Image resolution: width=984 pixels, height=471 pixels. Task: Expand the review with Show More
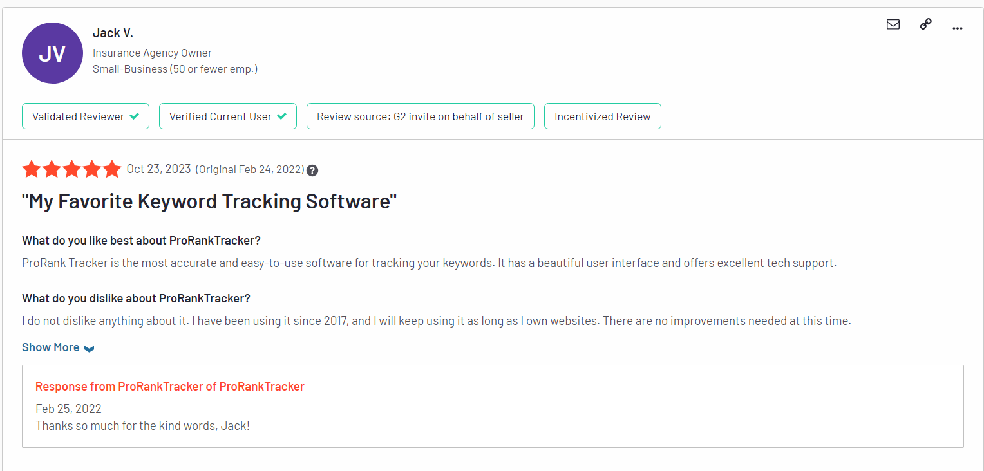point(58,347)
